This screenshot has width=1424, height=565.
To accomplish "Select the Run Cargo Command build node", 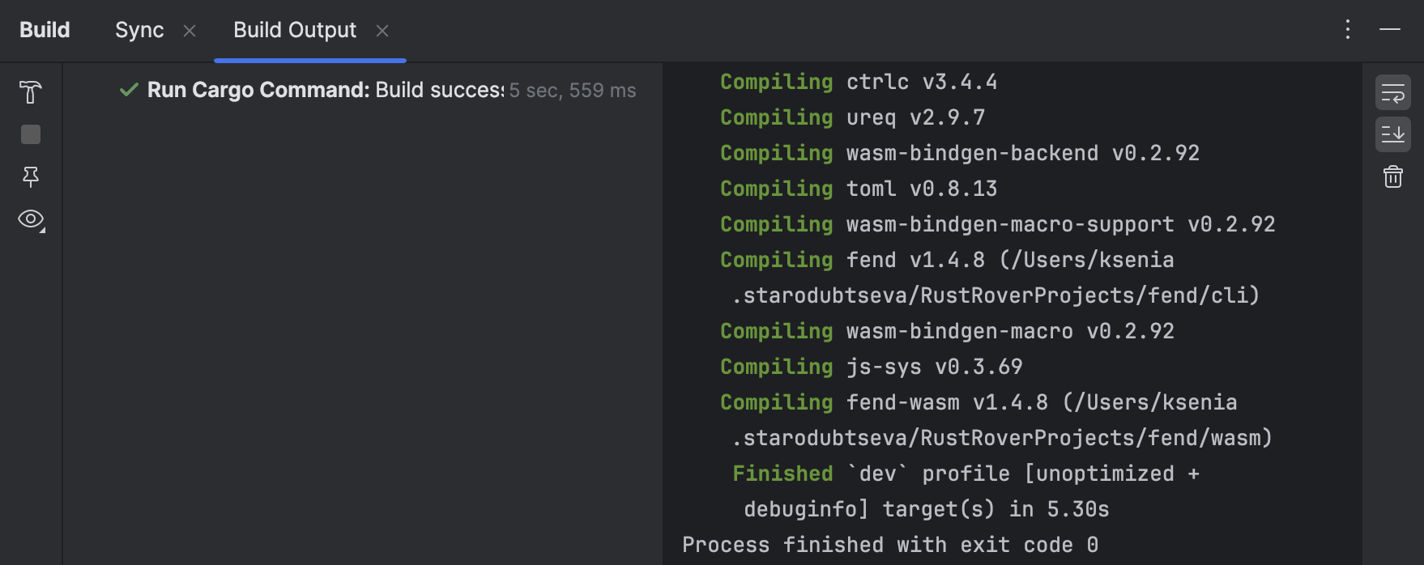I will [324, 90].
